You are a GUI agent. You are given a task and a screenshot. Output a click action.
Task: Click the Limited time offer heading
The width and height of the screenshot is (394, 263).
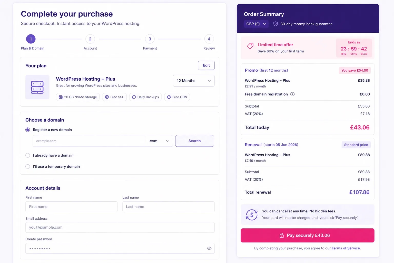click(x=275, y=45)
